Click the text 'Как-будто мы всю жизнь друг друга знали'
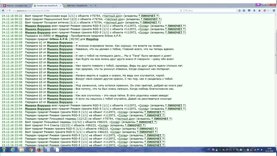Image resolution: width=277 pixels, height=156 pixels. pyautogui.click(x=104, y=59)
